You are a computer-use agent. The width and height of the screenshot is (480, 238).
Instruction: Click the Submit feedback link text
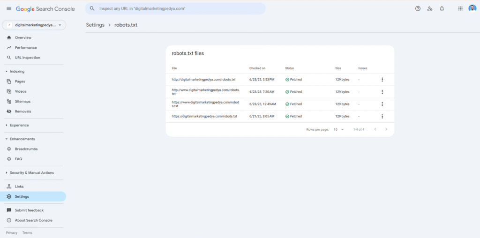(x=30, y=210)
